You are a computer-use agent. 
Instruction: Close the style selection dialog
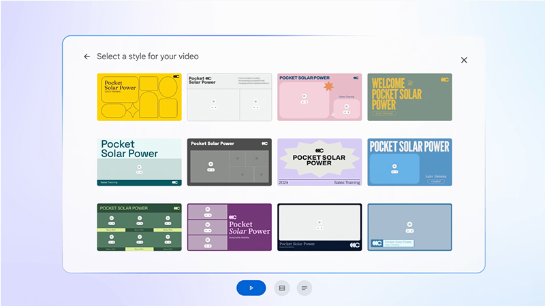(464, 60)
